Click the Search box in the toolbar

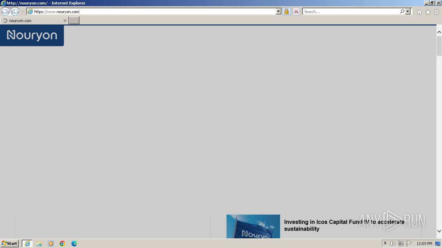pos(351,12)
